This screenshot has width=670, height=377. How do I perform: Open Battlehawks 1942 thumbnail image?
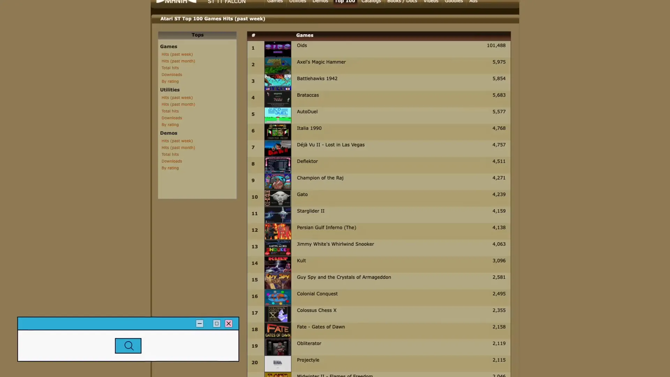pyautogui.click(x=278, y=82)
